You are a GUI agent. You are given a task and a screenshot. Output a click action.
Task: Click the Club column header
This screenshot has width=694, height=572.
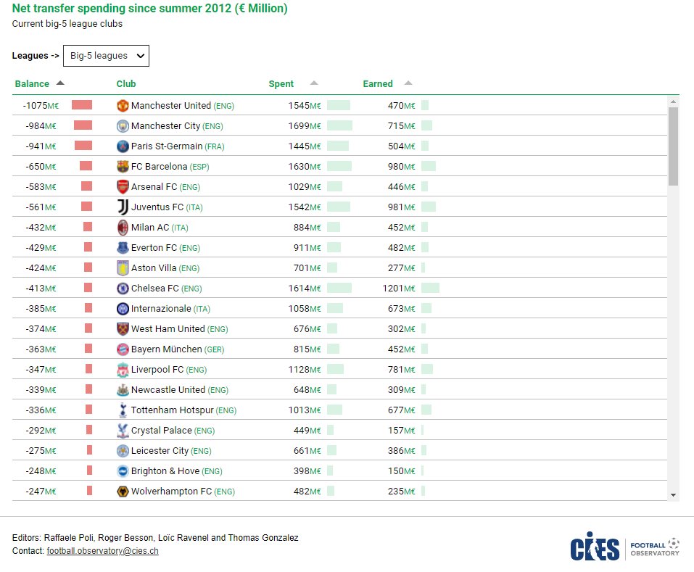126,84
